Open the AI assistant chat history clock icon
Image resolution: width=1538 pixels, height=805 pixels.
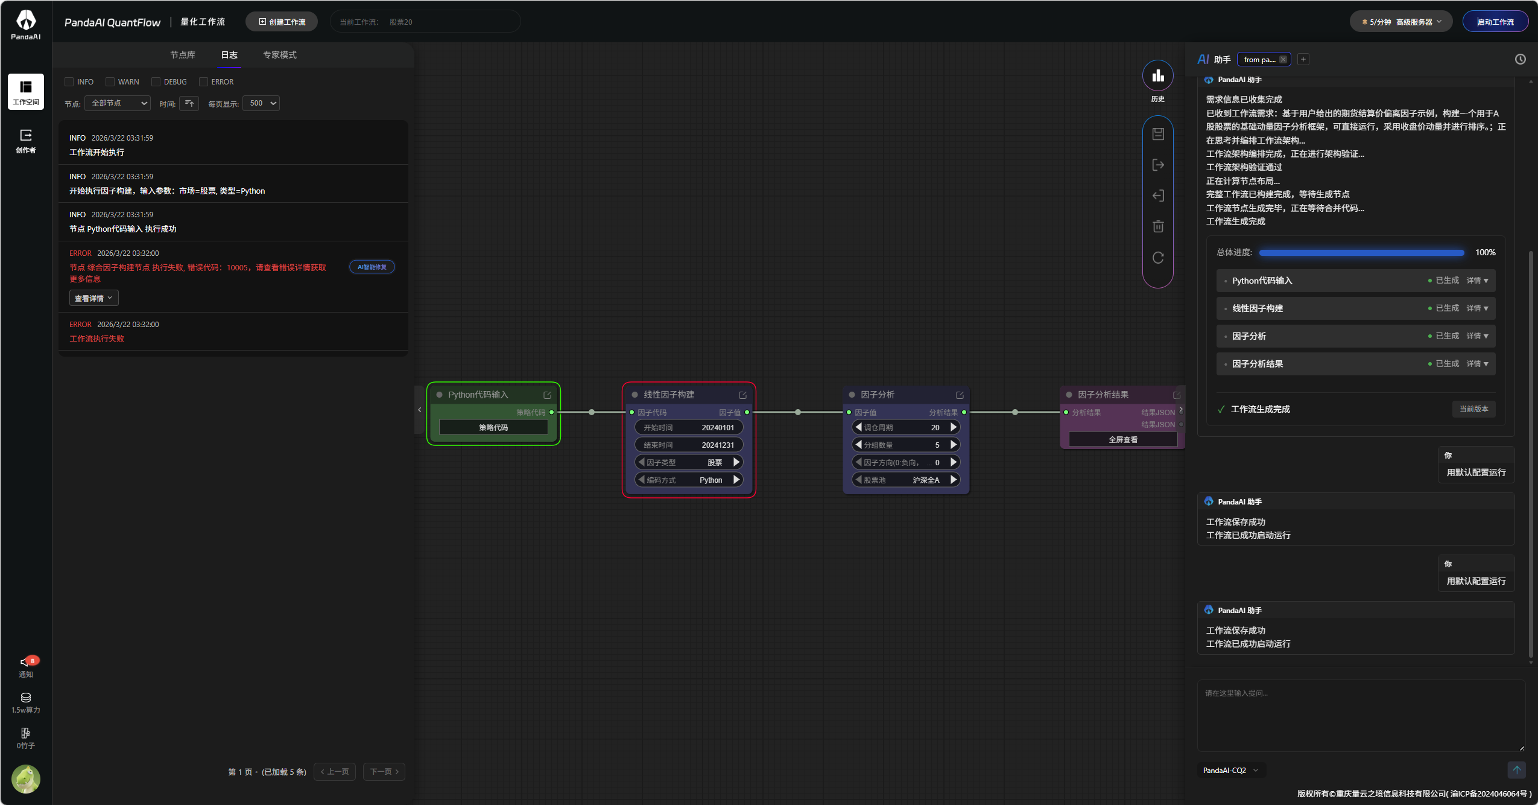pos(1520,59)
